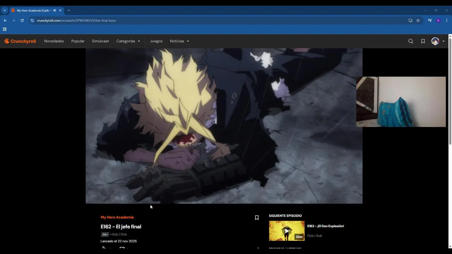Click the anime video player area

click(x=224, y=126)
